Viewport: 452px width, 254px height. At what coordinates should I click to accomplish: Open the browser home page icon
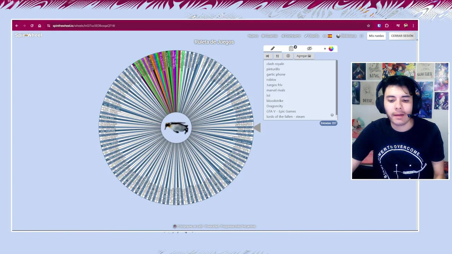click(40, 26)
